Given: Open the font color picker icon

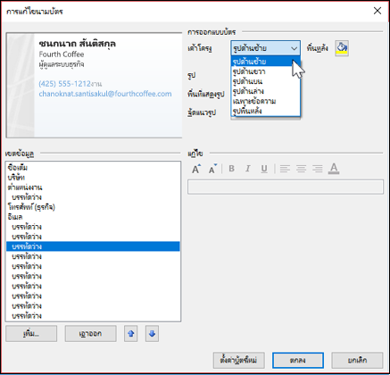Looking at the screenshot, I should pyautogui.click(x=334, y=169).
